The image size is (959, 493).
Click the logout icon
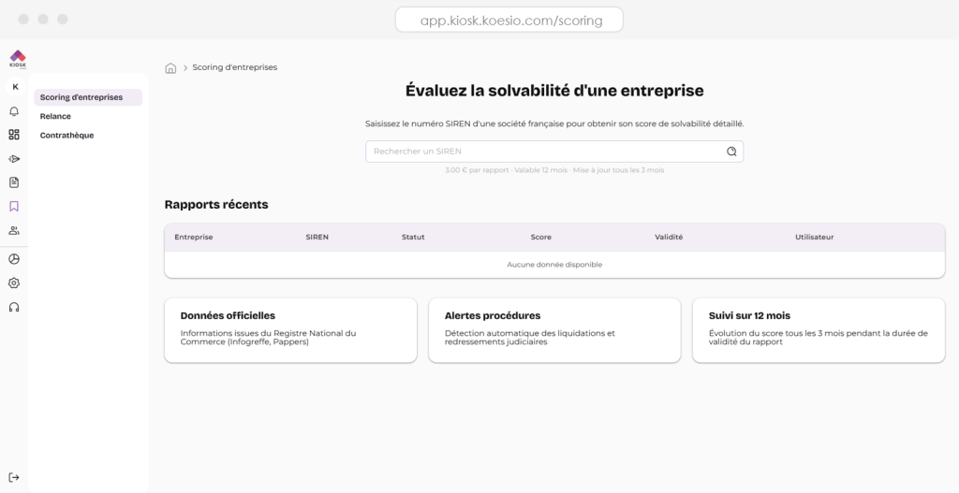click(x=14, y=478)
